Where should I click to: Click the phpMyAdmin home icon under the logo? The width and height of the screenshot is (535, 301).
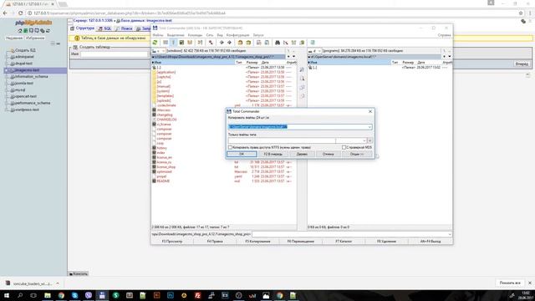click(x=20, y=31)
